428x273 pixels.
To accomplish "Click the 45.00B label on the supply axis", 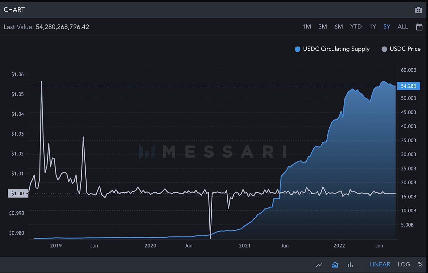I will pyautogui.click(x=409, y=112).
